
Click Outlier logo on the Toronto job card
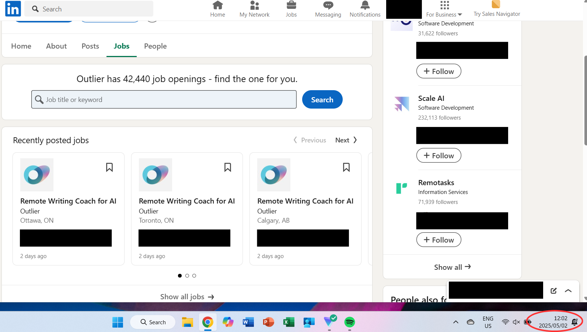(x=156, y=175)
